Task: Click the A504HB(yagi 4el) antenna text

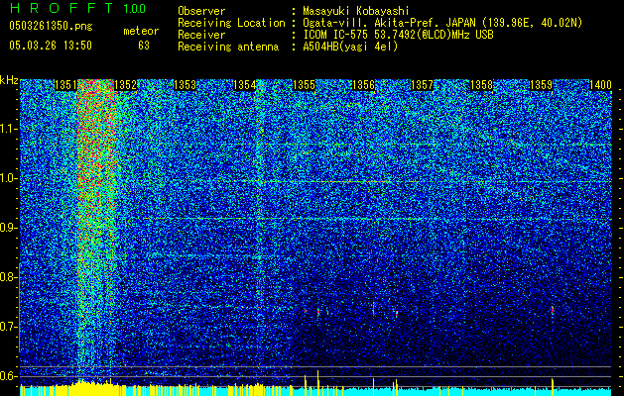Action: coord(350,47)
